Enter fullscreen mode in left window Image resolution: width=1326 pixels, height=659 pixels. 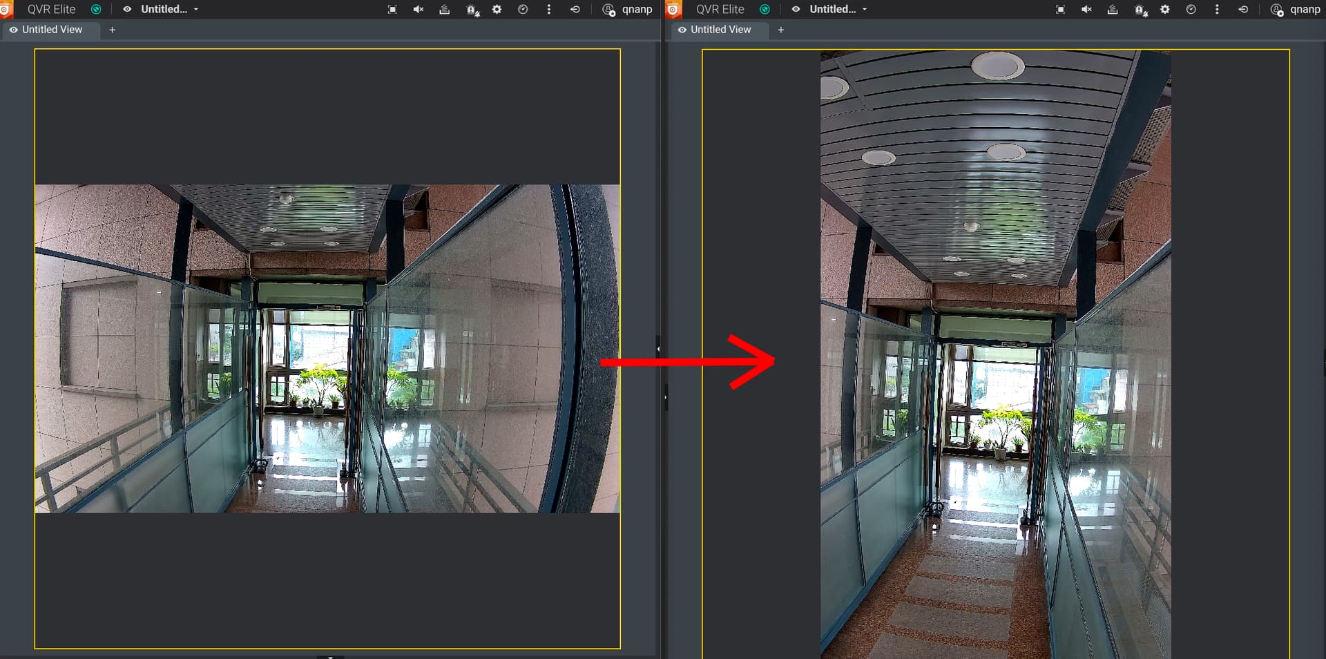tap(392, 10)
